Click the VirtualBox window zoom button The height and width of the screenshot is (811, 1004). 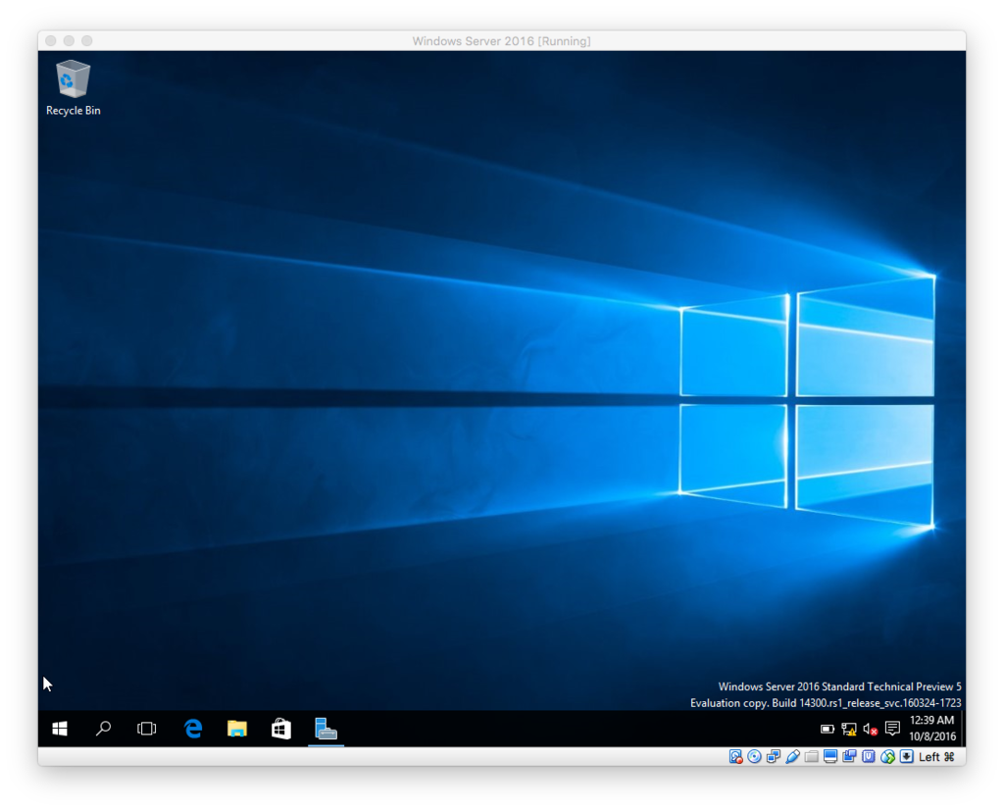(87, 40)
